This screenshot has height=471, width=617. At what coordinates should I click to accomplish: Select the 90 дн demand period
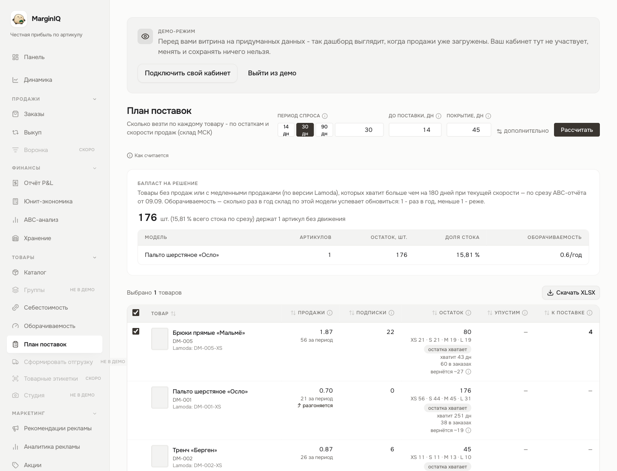click(x=324, y=130)
